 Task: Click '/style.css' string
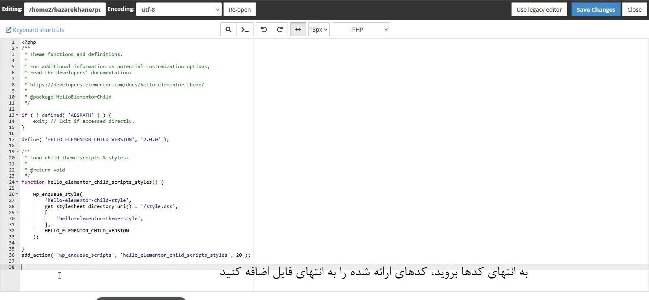pyautogui.click(x=158, y=206)
